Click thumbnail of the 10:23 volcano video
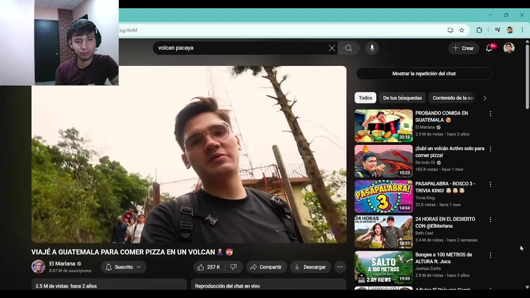 point(383,161)
